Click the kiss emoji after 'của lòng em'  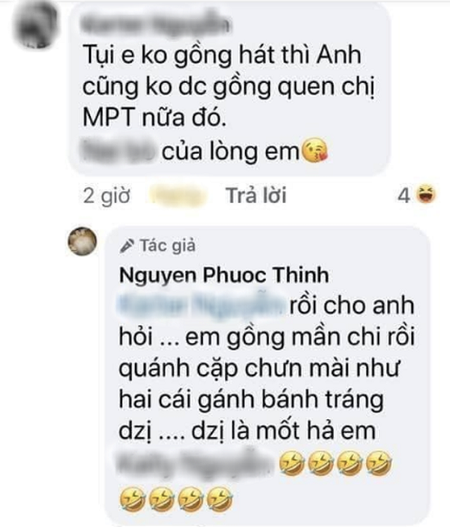(315, 150)
